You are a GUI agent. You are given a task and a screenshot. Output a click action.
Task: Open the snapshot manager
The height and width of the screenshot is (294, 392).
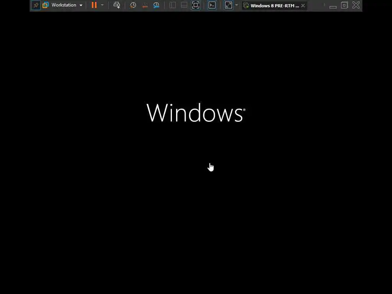coord(156,5)
